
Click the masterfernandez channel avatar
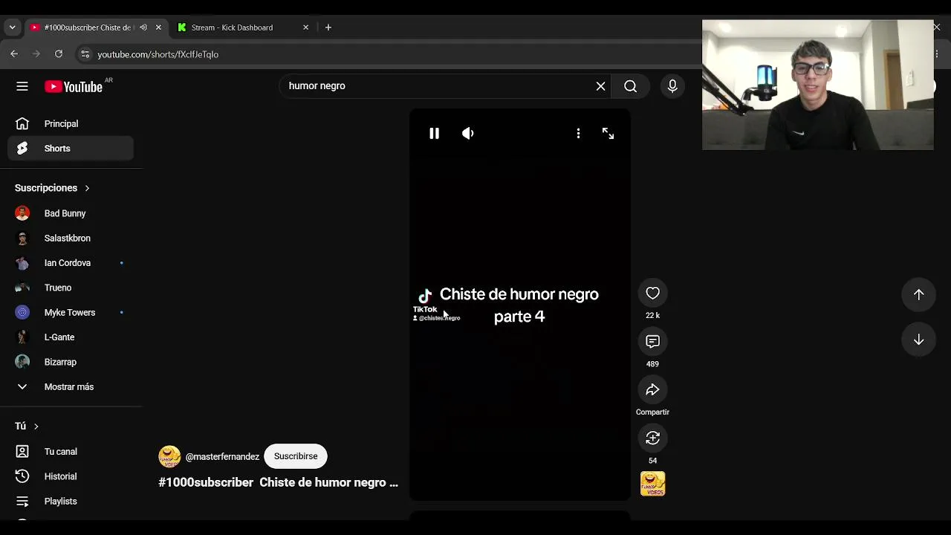click(169, 456)
